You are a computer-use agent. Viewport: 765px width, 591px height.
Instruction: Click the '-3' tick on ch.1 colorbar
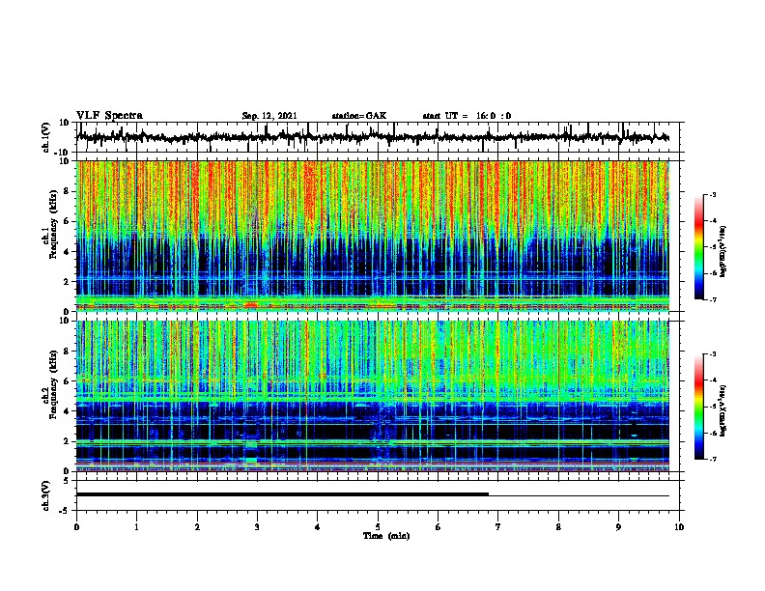[x=712, y=194]
